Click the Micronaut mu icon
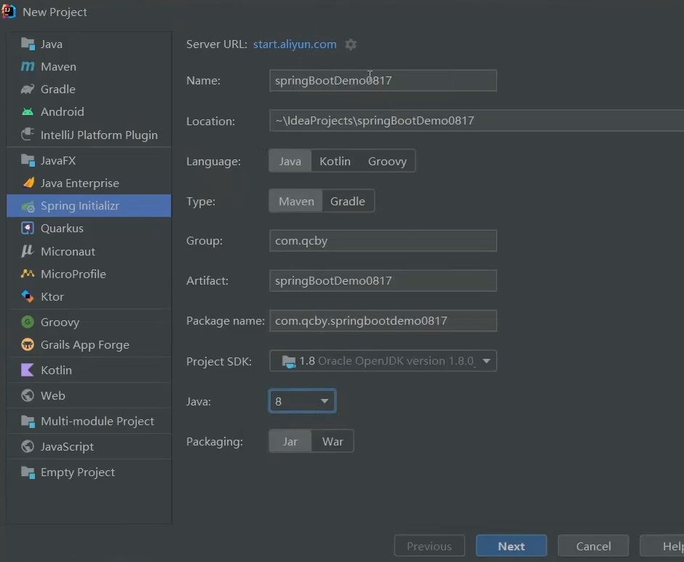Viewport: 684px width, 562px height. coord(28,251)
